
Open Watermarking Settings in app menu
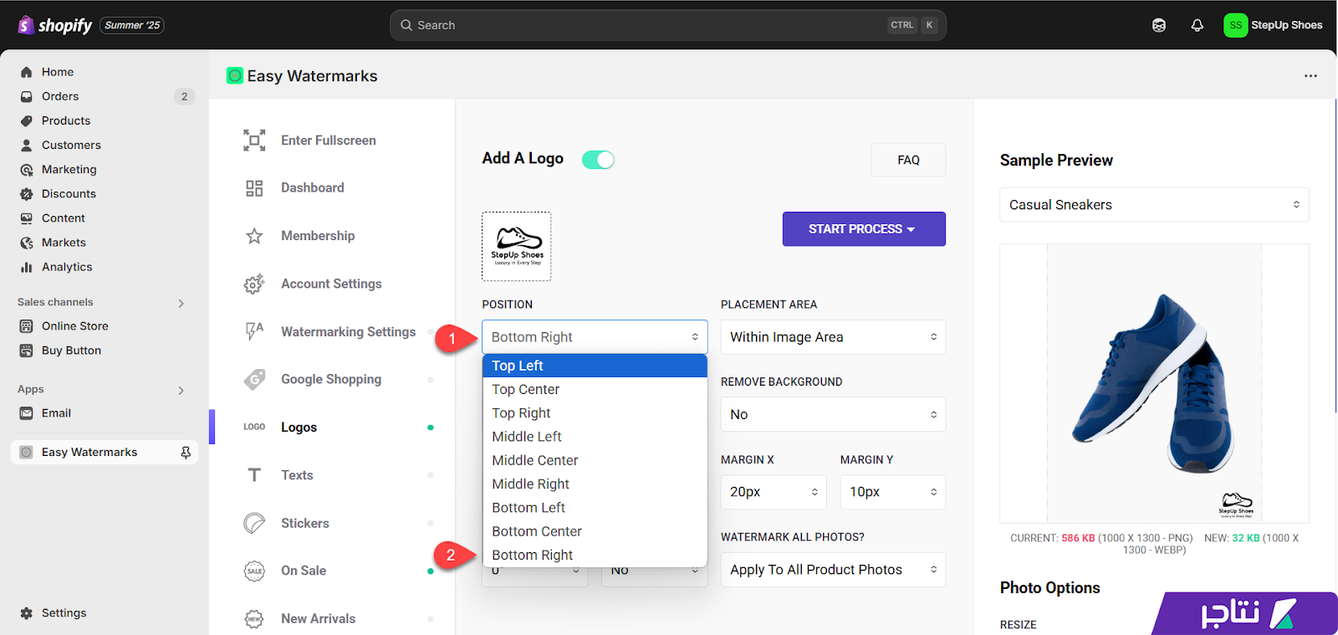pos(348,332)
